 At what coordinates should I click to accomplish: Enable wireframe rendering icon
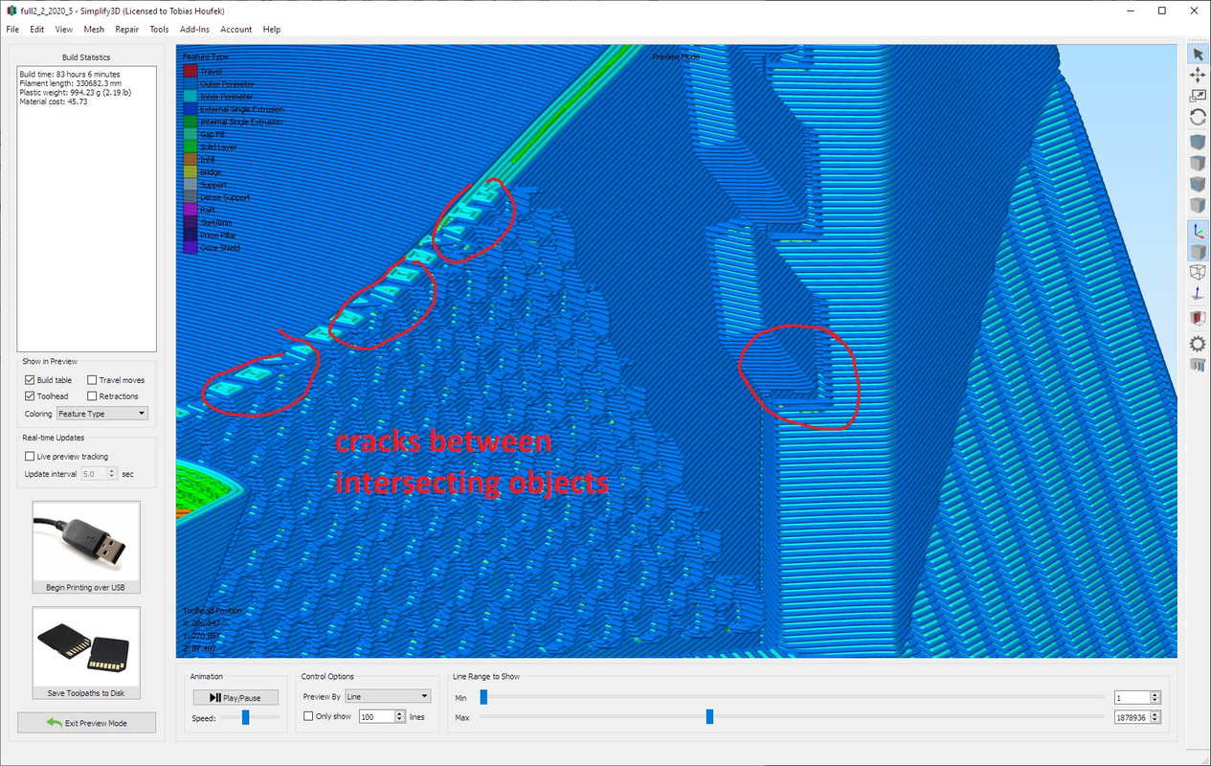(x=1197, y=272)
